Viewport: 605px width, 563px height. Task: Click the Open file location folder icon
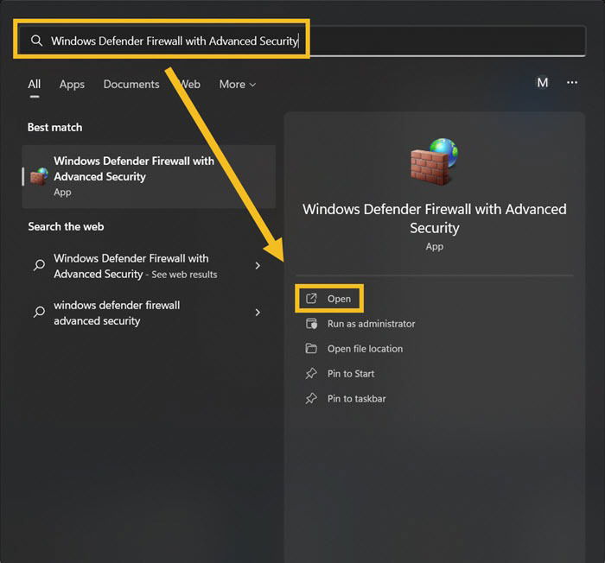coord(311,348)
